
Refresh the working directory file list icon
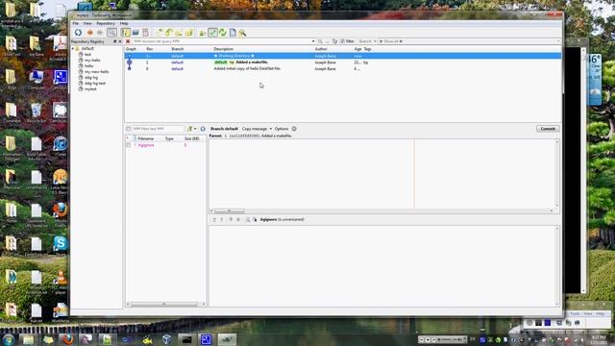pos(203,129)
